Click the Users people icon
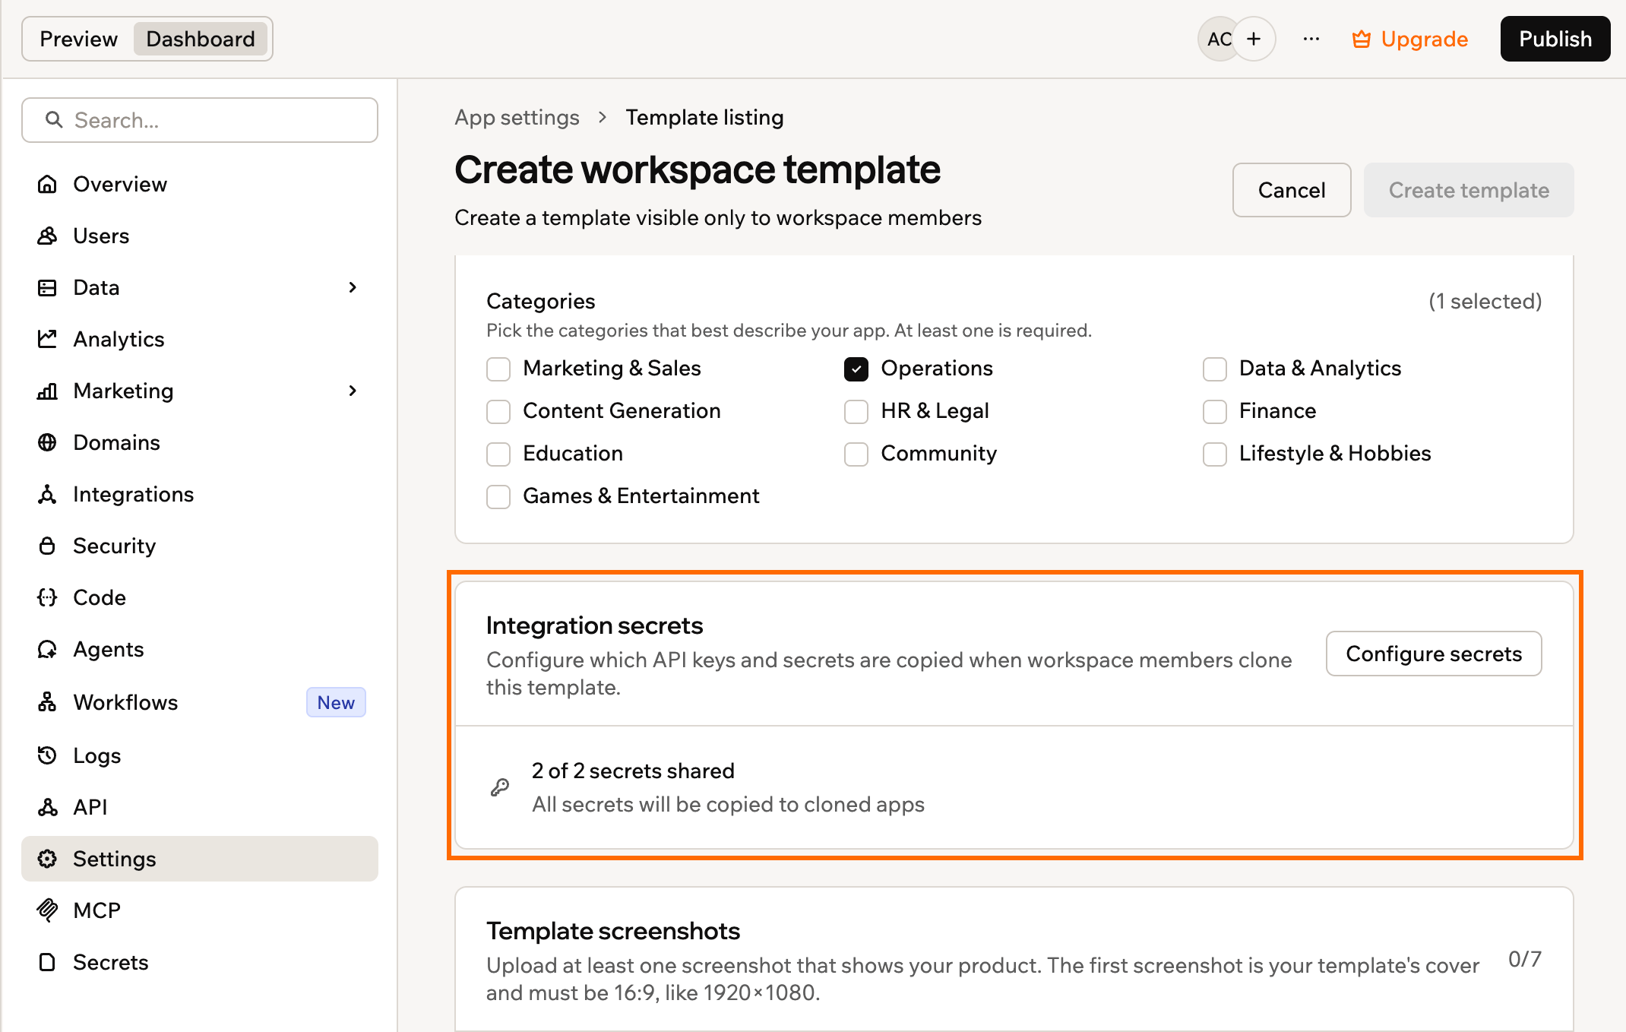 [47, 236]
